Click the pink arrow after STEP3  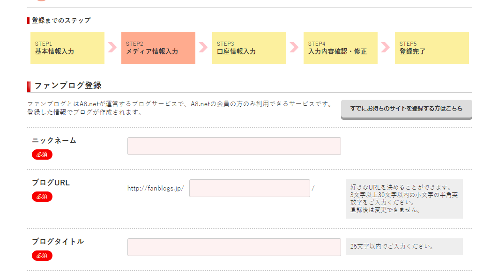pyautogui.click(x=294, y=47)
